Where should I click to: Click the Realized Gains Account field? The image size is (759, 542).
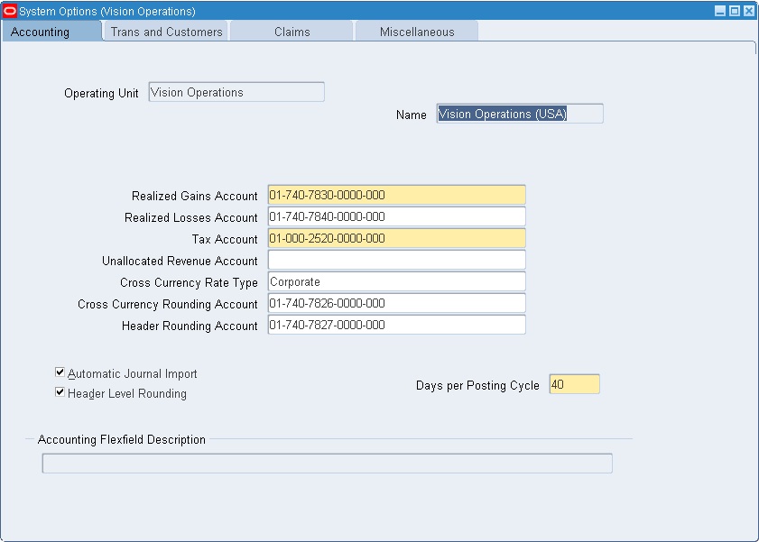396,195
